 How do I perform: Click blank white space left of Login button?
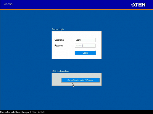[x=63, y=53]
